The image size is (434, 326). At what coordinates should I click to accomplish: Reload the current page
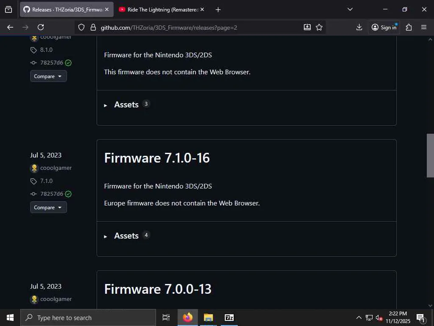tap(41, 27)
